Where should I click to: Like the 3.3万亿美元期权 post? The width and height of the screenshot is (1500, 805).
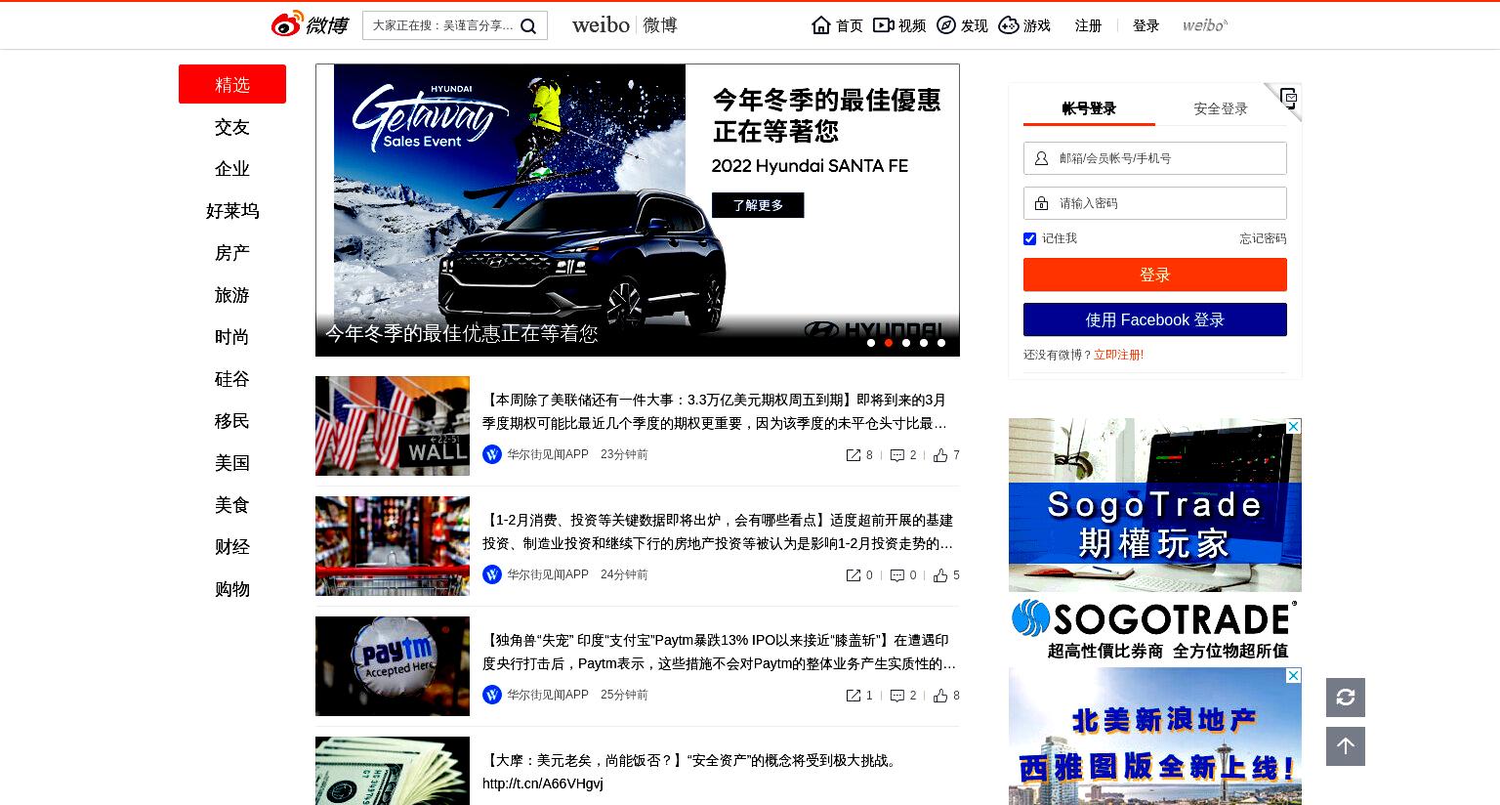pyautogui.click(x=940, y=455)
